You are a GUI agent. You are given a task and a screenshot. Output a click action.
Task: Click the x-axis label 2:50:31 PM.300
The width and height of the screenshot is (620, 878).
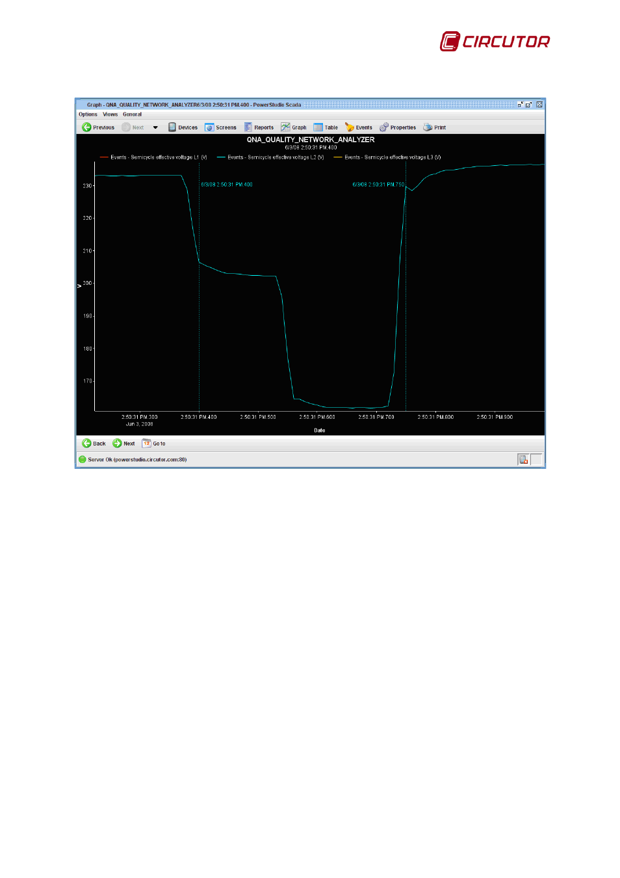click(x=140, y=417)
